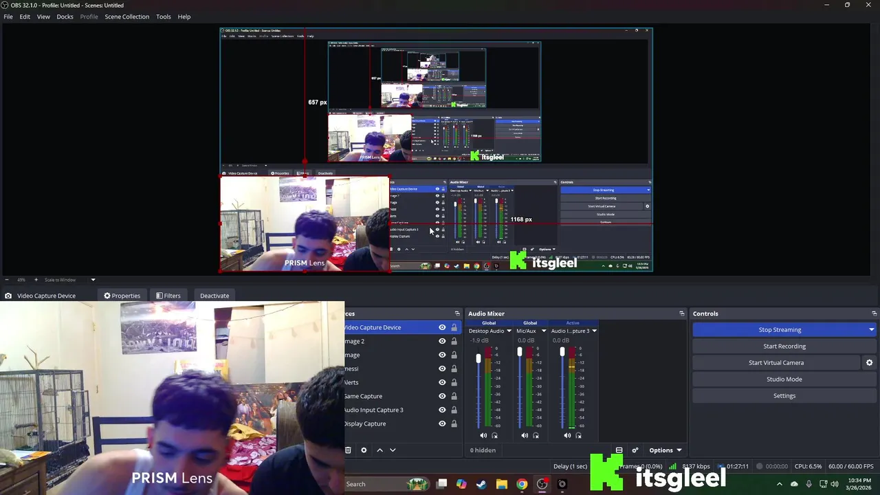Expand the Stop Streaming dropdown arrow
880x495 pixels.
tap(871, 330)
